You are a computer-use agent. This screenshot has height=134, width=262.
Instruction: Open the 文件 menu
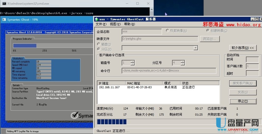tap(101, 24)
